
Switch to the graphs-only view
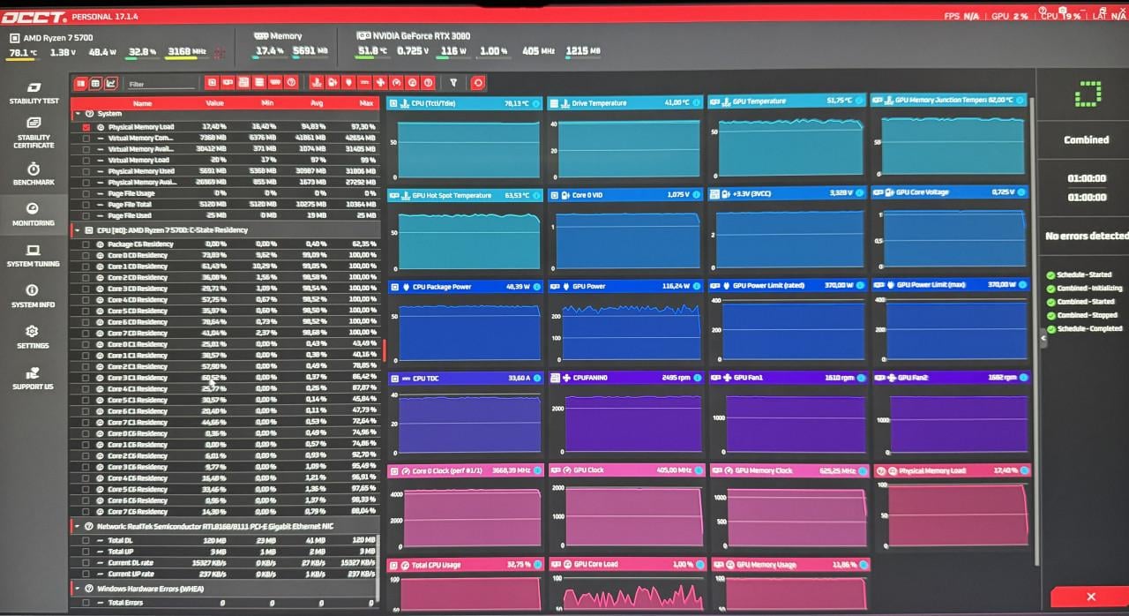pyautogui.click(x=110, y=83)
